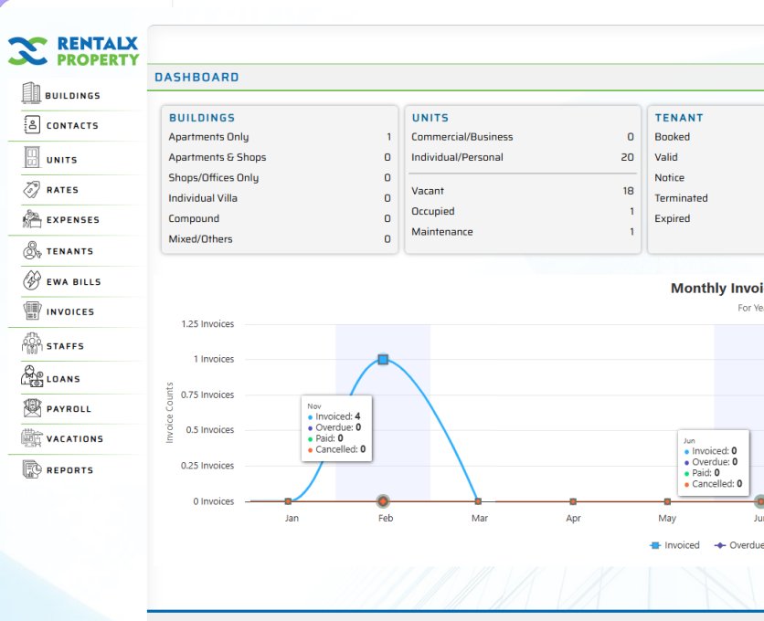The image size is (764, 621).
Task: Click the Tenants people icon
Action: tap(31, 250)
